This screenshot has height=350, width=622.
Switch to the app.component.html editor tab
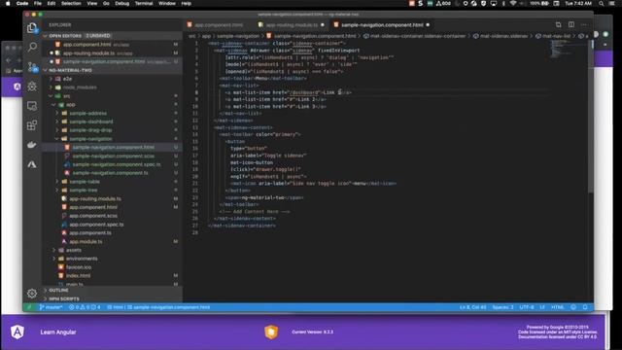pos(219,24)
